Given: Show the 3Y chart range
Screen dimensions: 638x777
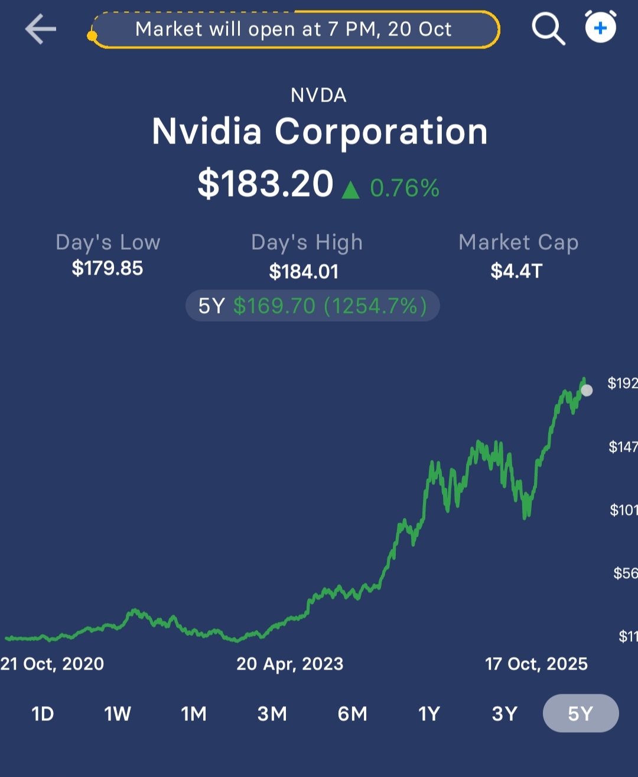Looking at the screenshot, I should coord(504,714).
